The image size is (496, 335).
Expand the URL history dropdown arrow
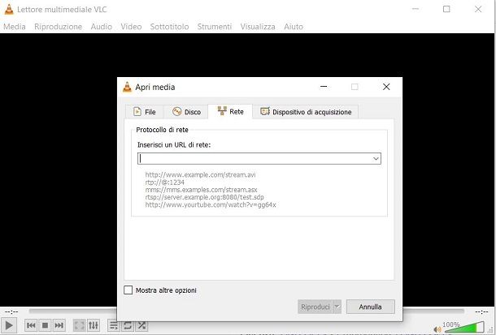376,158
